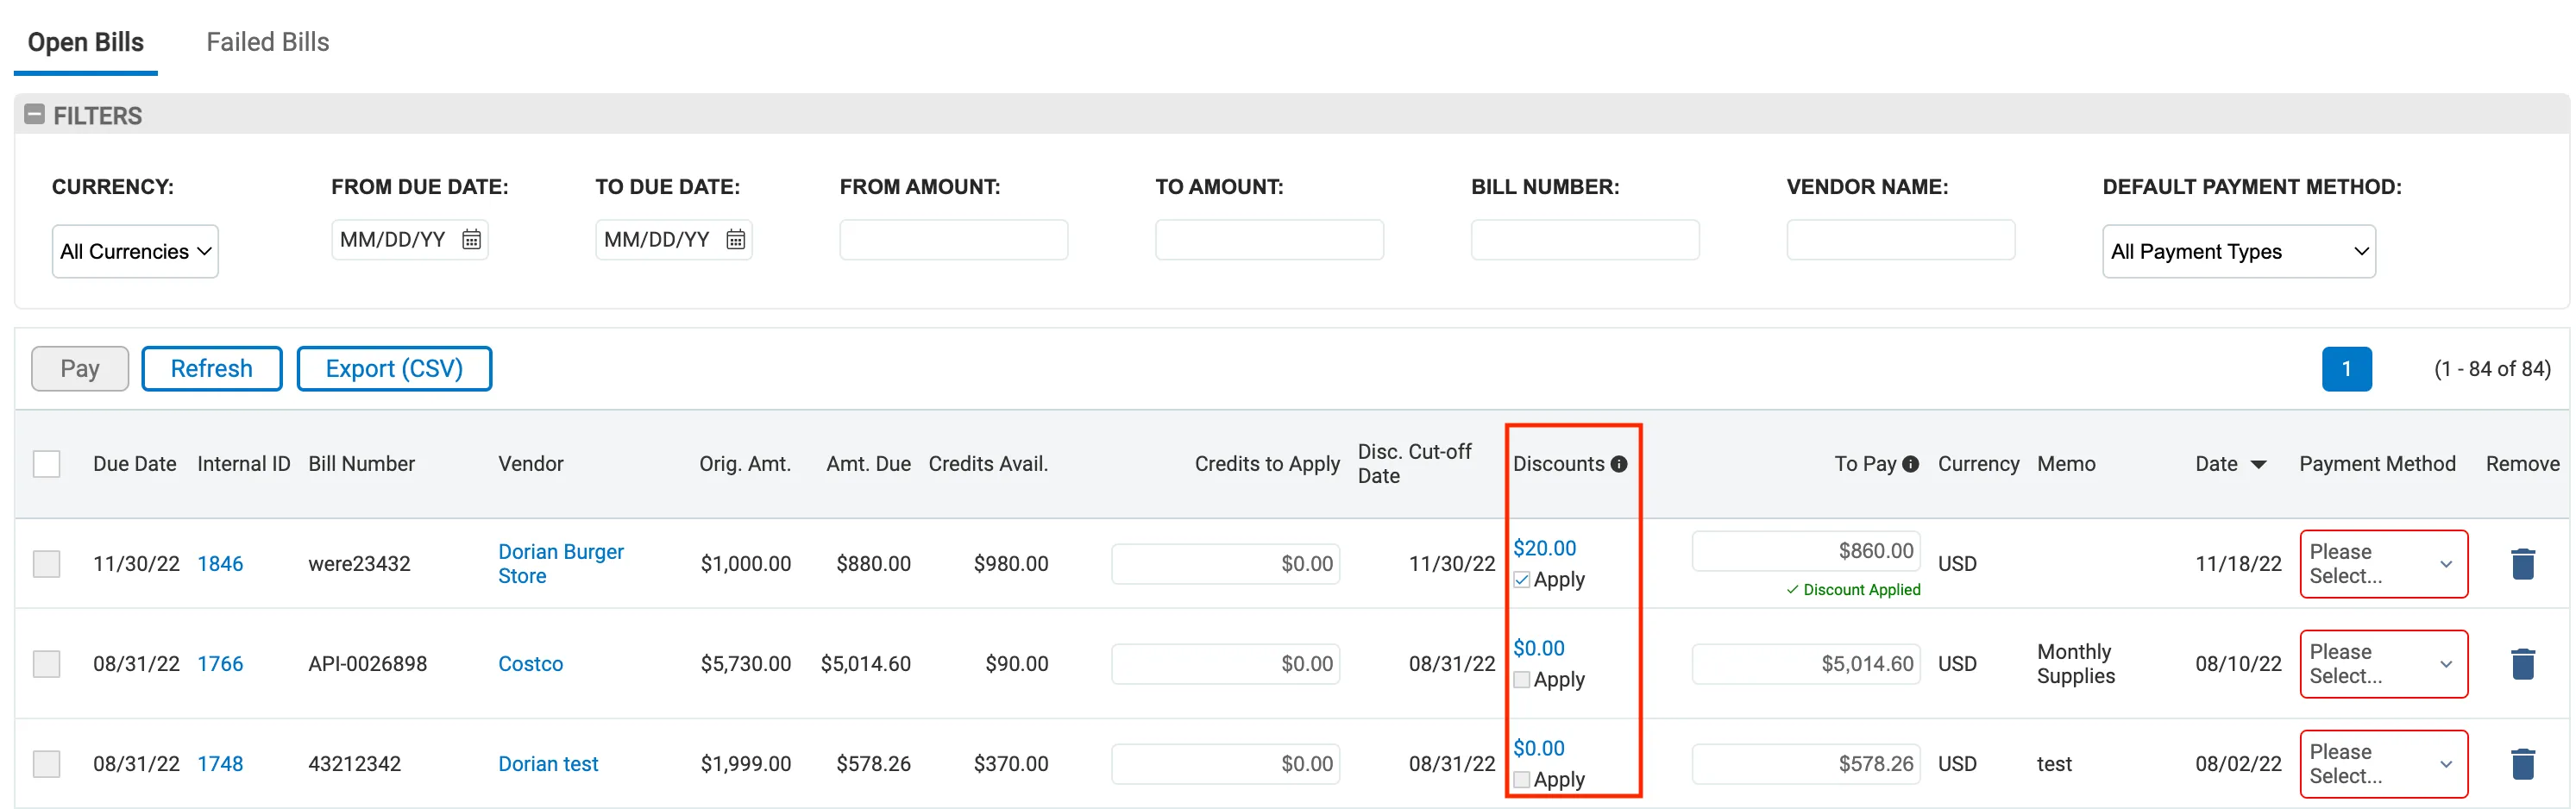Open the All Payment Types dropdown
Viewport: 2576px width, 809px height.
click(2238, 251)
